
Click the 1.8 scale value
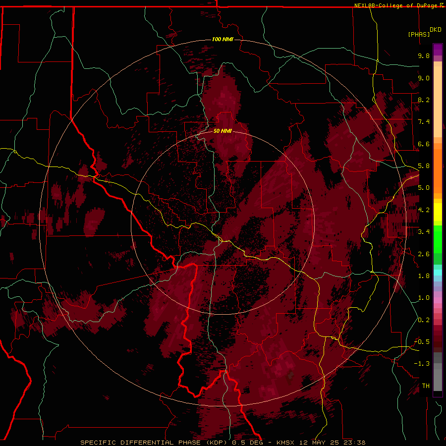(x=424, y=276)
